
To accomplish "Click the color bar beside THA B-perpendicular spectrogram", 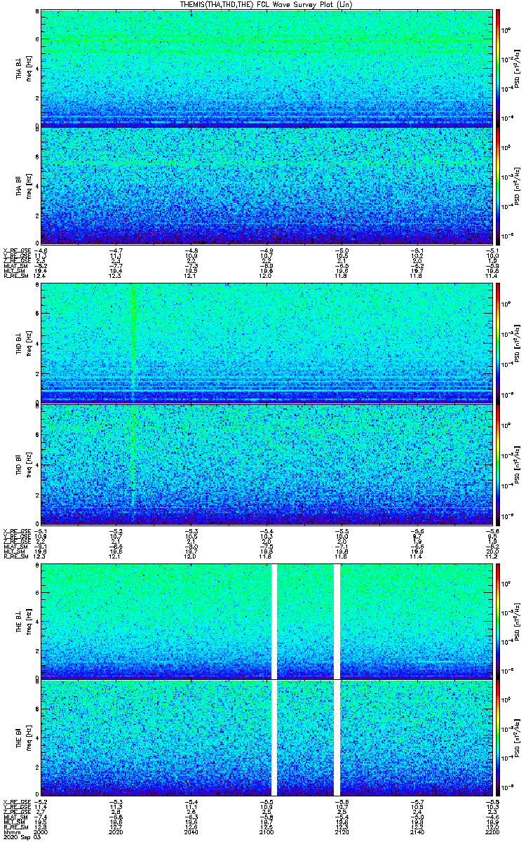I will 497,68.
